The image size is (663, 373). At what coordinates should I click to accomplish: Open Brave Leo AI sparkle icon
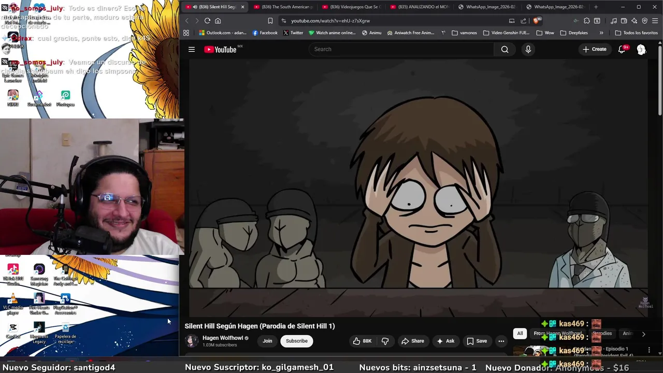point(635,21)
